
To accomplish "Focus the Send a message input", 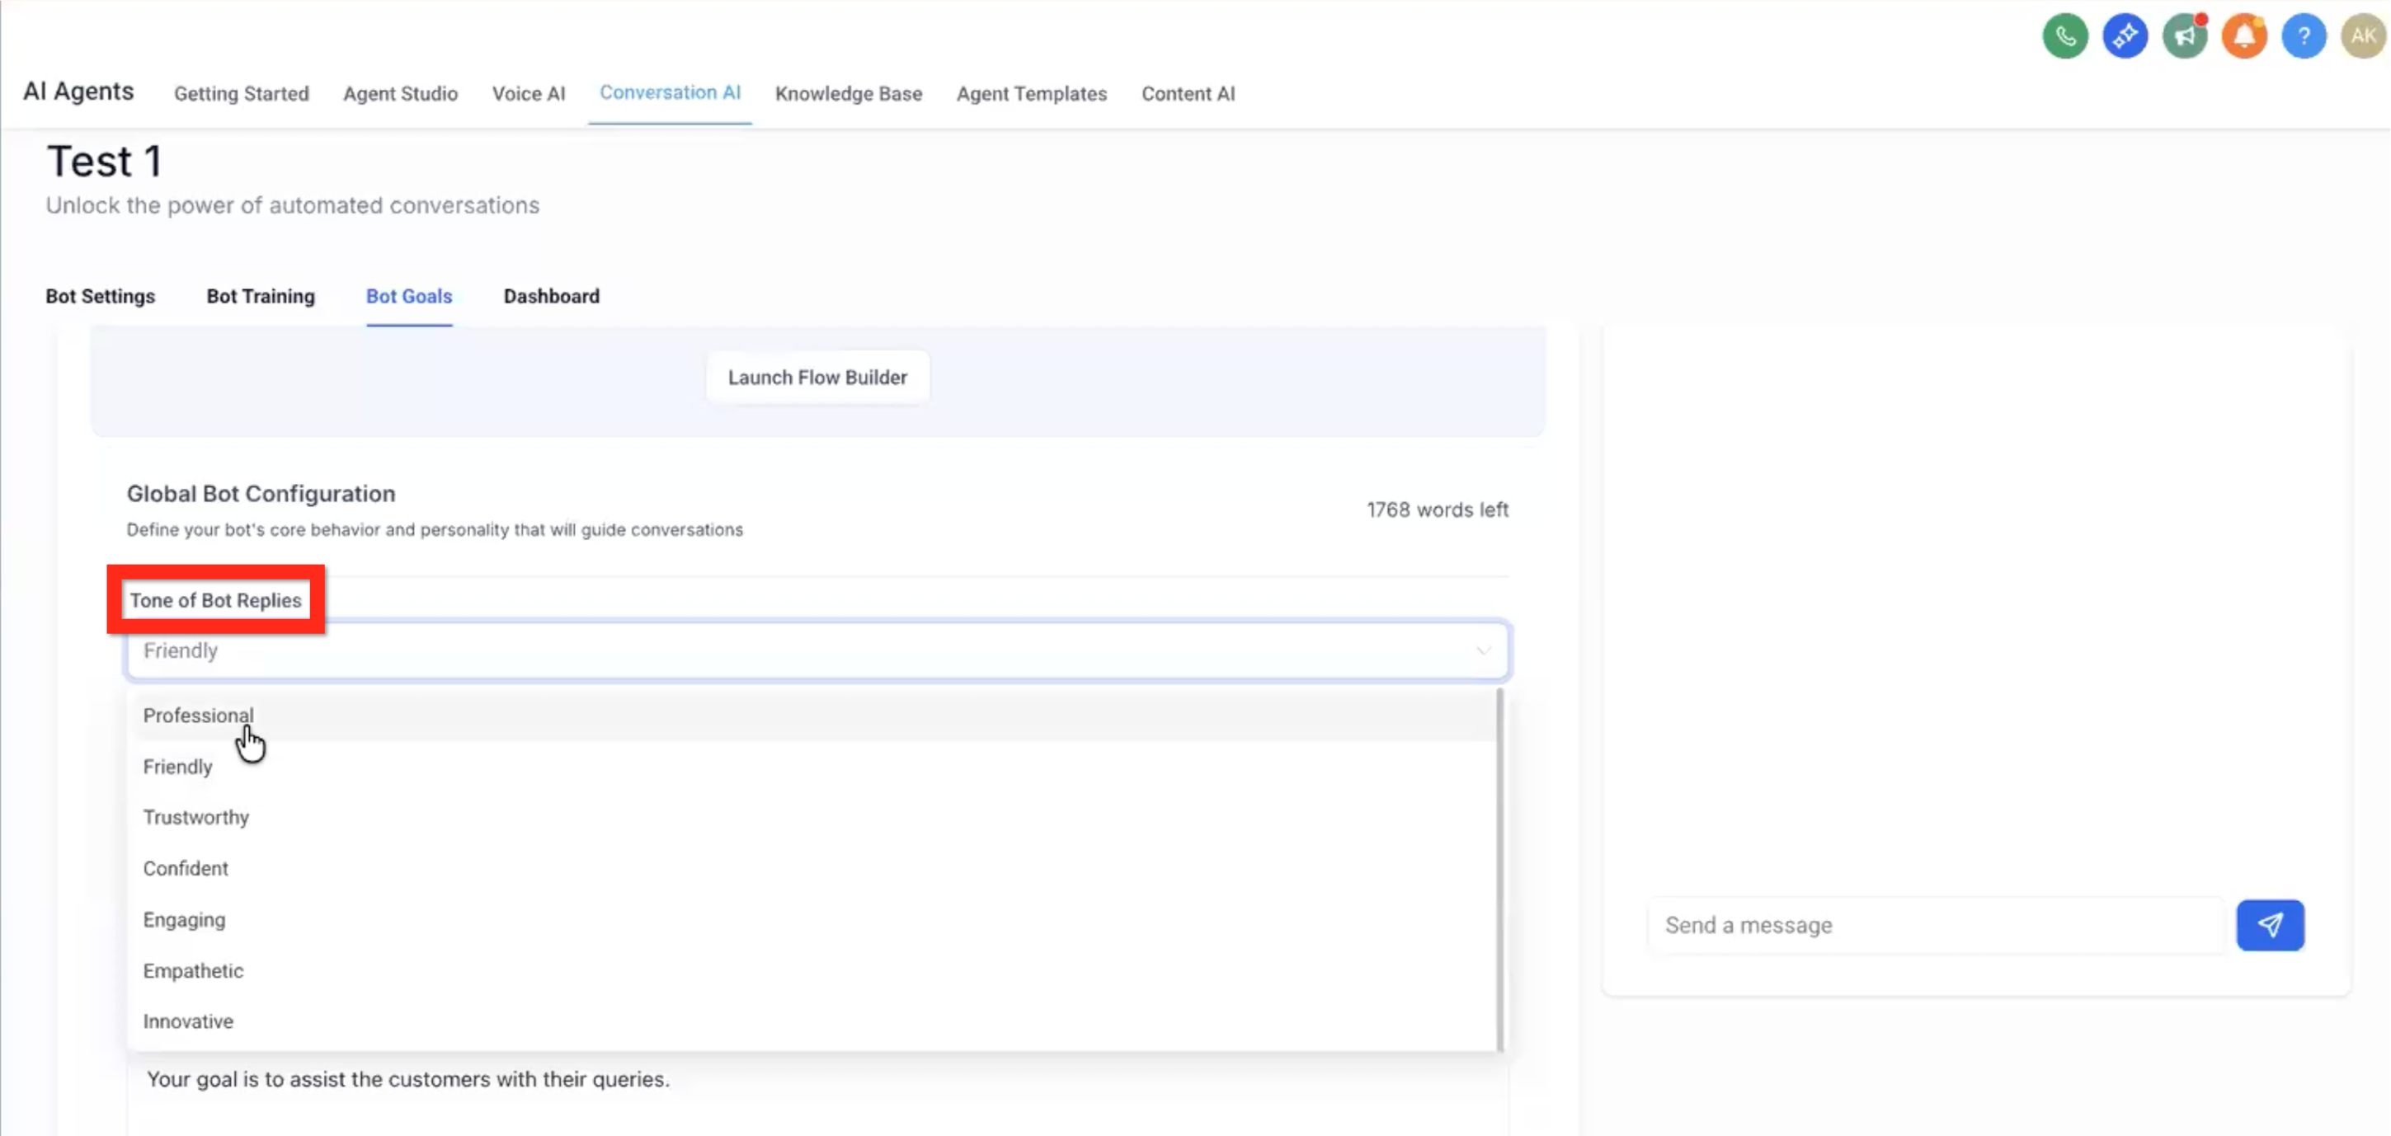I will point(1937,925).
